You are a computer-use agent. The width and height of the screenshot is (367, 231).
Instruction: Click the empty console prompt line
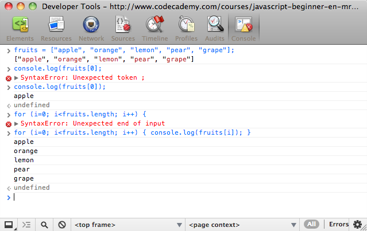[x=172, y=197]
